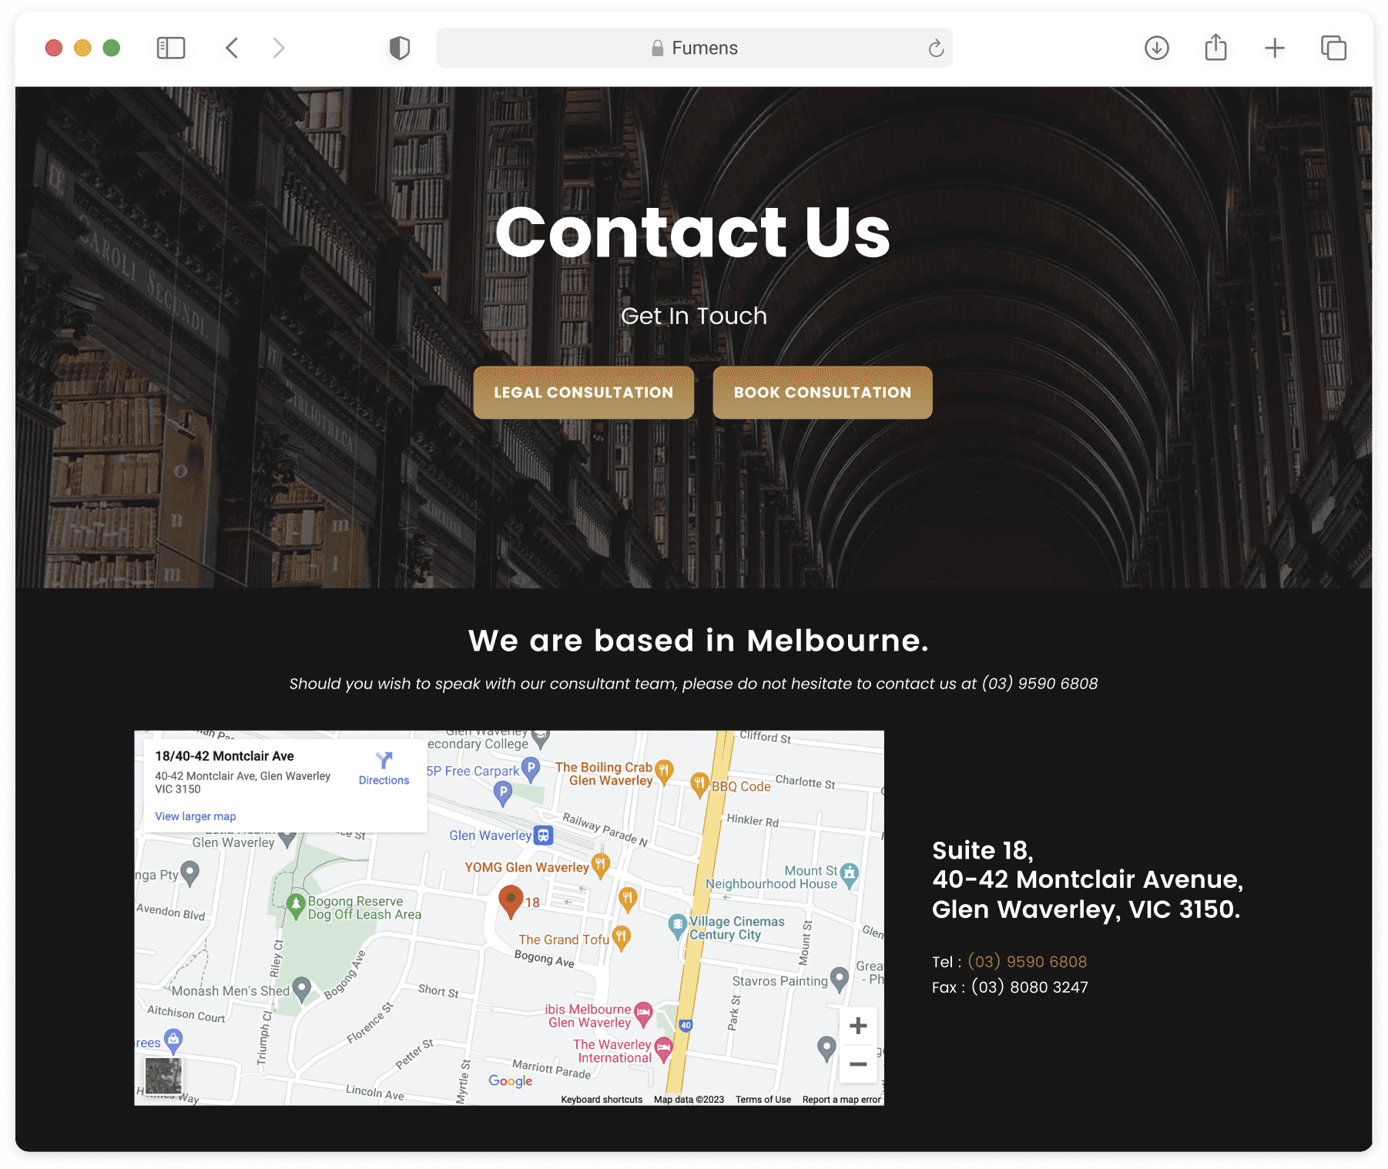Open the privacy report shield icon
The image size is (1388, 1169).
pyautogui.click(x=399, y=48)
